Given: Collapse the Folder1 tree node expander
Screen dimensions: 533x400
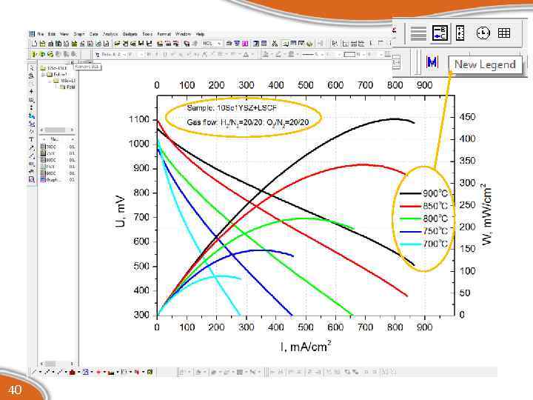Looking at the screenshot, I should (43, 75).
